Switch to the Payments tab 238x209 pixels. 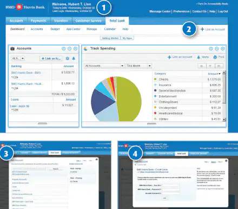[x=38, y=21]
